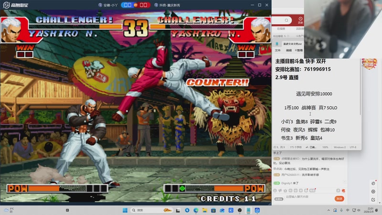Click microphone icon in system tray
Image resolution: width=382 pixels, height=215 pixels.
(341, 210)
